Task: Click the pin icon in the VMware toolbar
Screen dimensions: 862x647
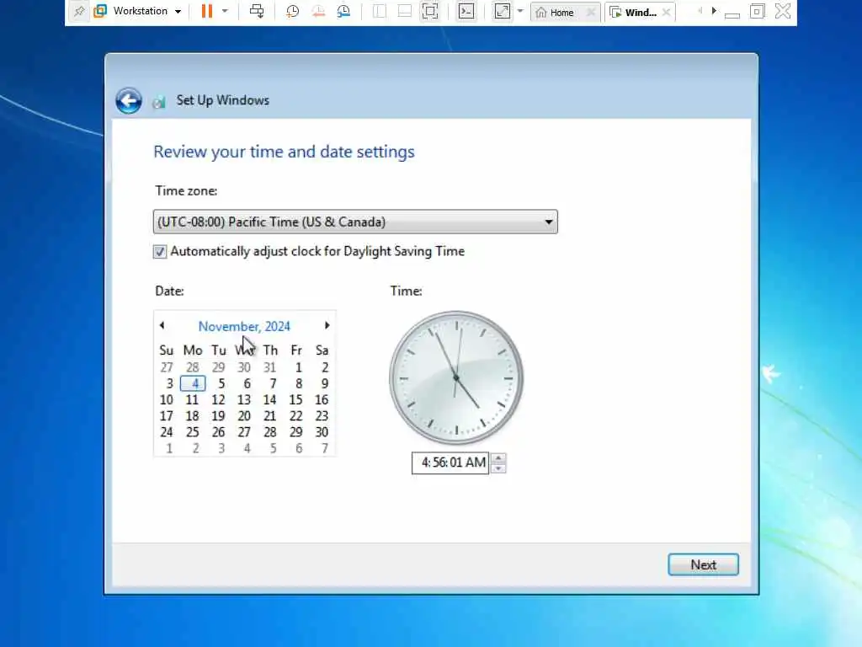Action: pyautogui.click(x=79, y=11)
